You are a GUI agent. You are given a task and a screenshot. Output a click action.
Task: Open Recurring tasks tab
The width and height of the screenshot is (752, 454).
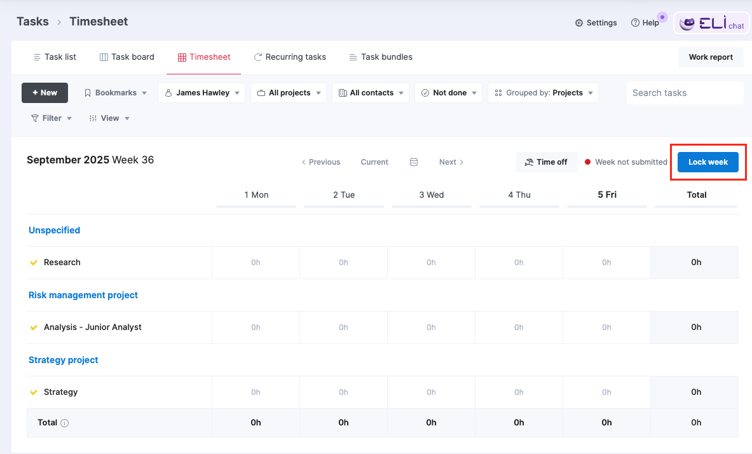coord(290,57)
